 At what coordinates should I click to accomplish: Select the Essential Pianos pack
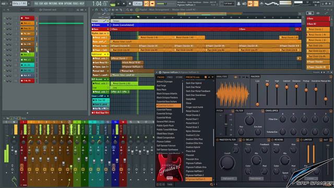pyautogui.click(x=164, y=110)
